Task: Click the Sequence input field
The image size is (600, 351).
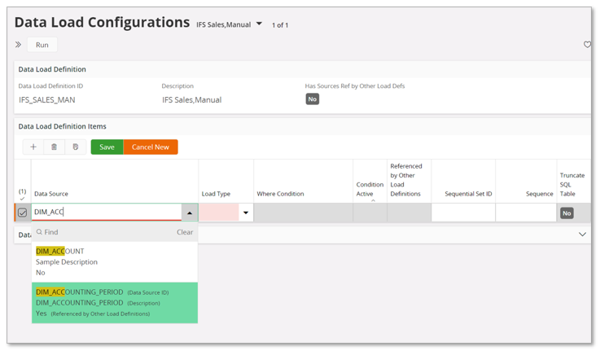Action: pyautogui.click(x=526, y=213)
